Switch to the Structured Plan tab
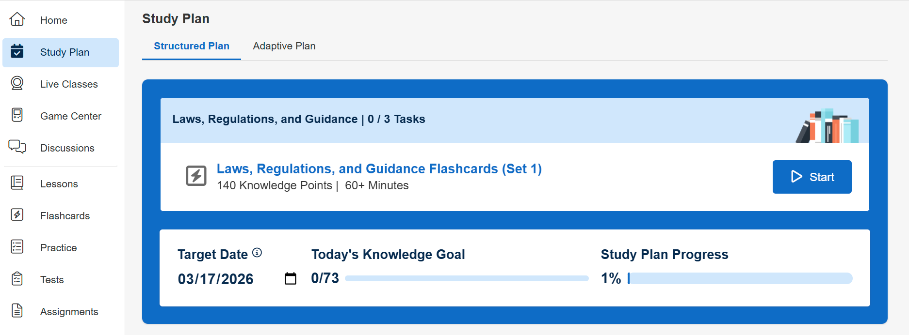The height and width of the screenshot is (335, 909). 192,46
